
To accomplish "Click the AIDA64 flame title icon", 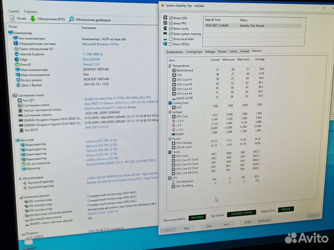I will (x=162, y=5).
